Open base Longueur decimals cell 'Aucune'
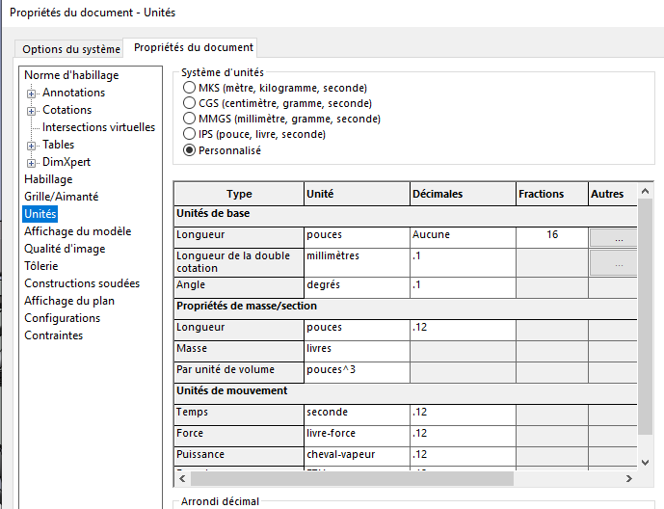 click(463, 237)
